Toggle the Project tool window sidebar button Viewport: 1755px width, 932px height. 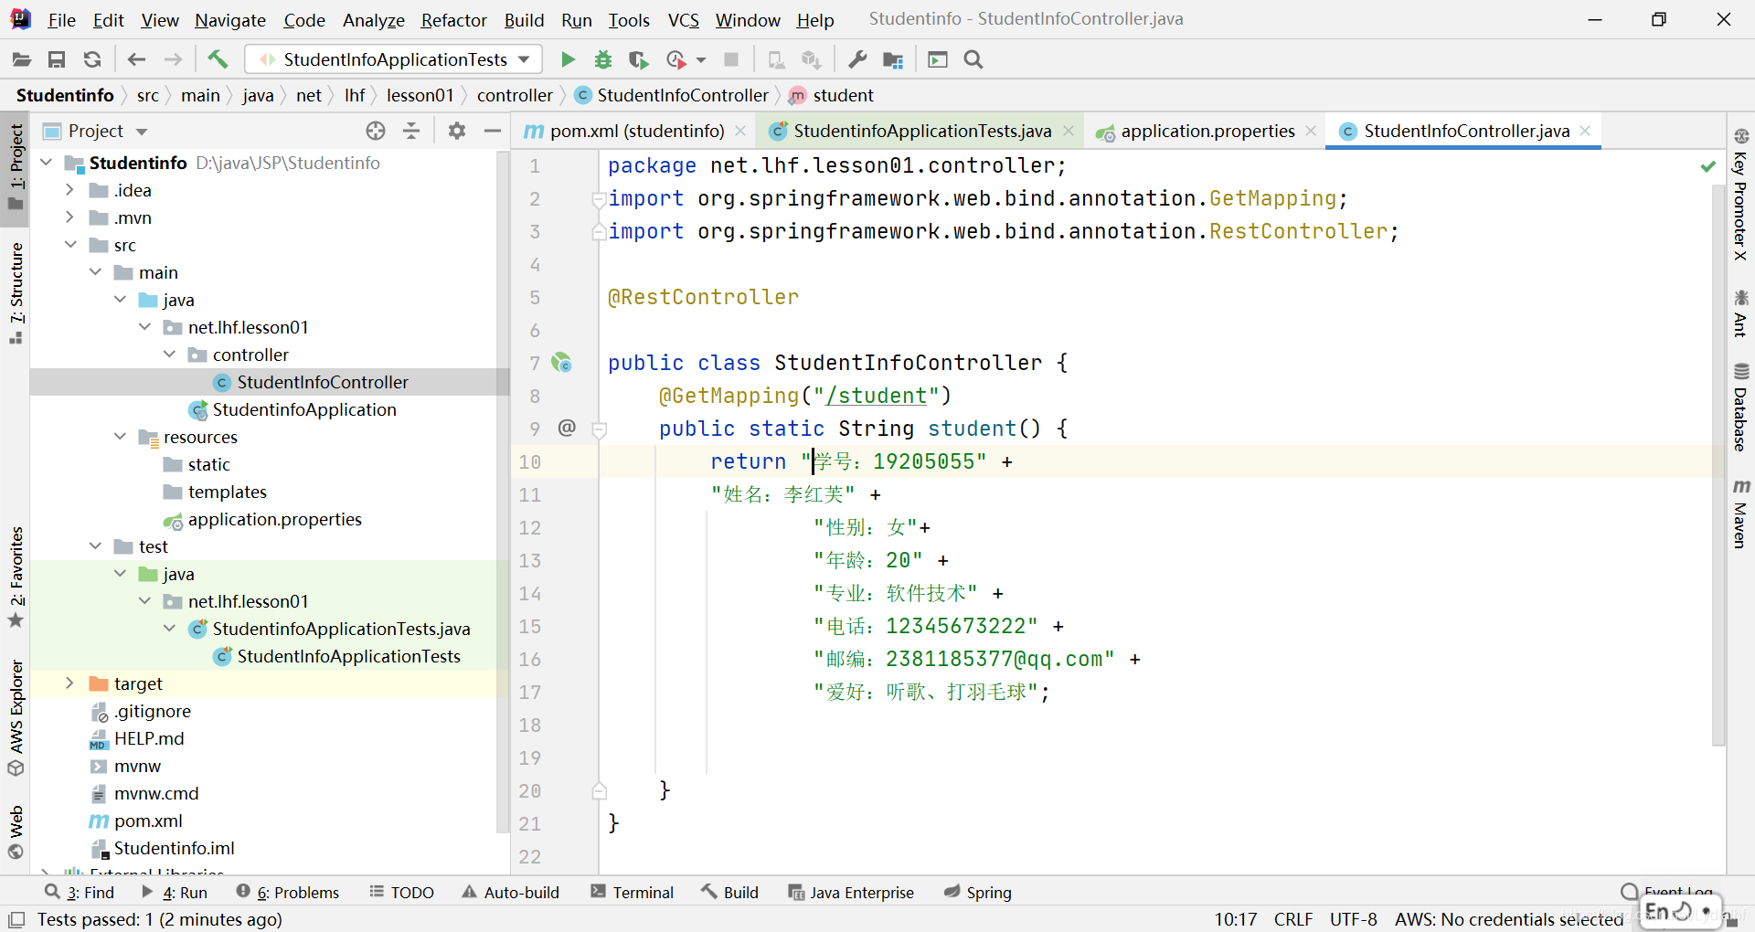[16, 166]
